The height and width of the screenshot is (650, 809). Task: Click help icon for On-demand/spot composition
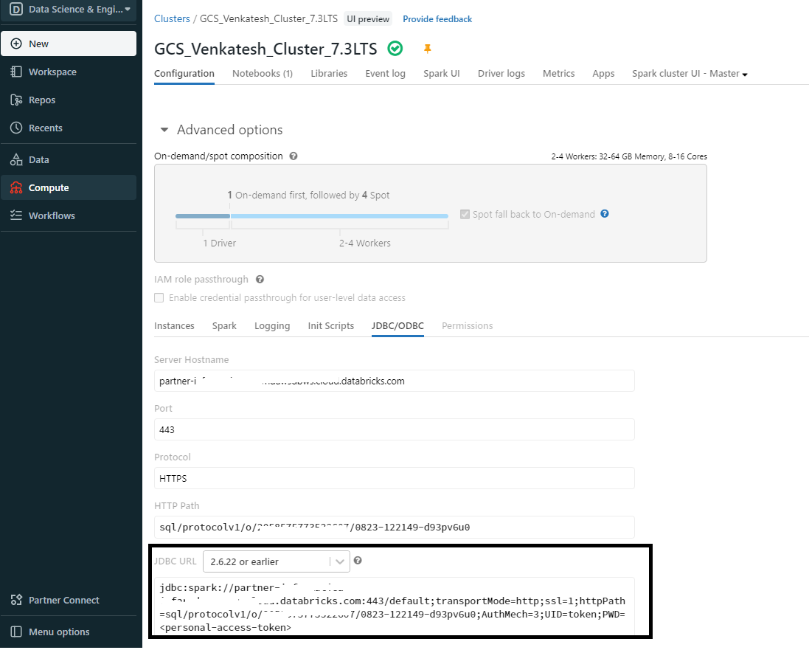point(293,156)
